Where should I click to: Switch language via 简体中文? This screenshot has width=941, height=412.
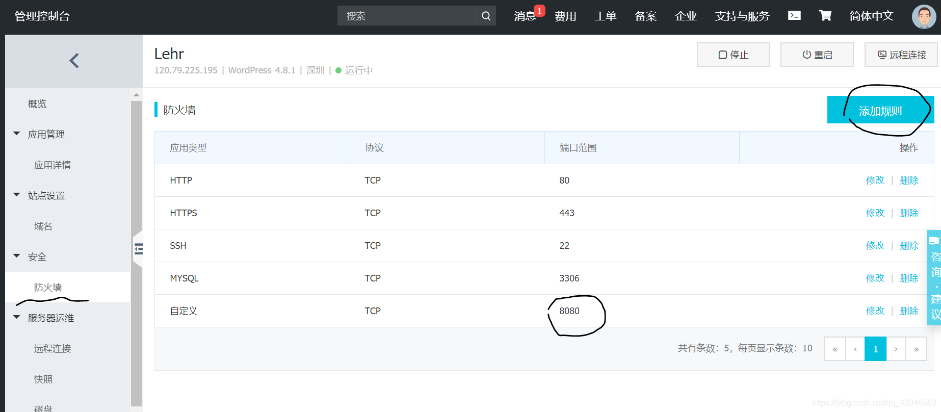pos(872,16)
